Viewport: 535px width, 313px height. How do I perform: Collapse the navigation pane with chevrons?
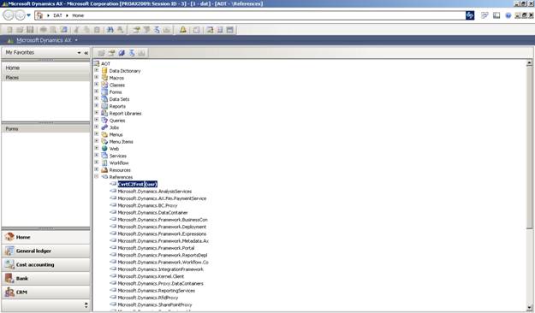click(x=86, y=53)
